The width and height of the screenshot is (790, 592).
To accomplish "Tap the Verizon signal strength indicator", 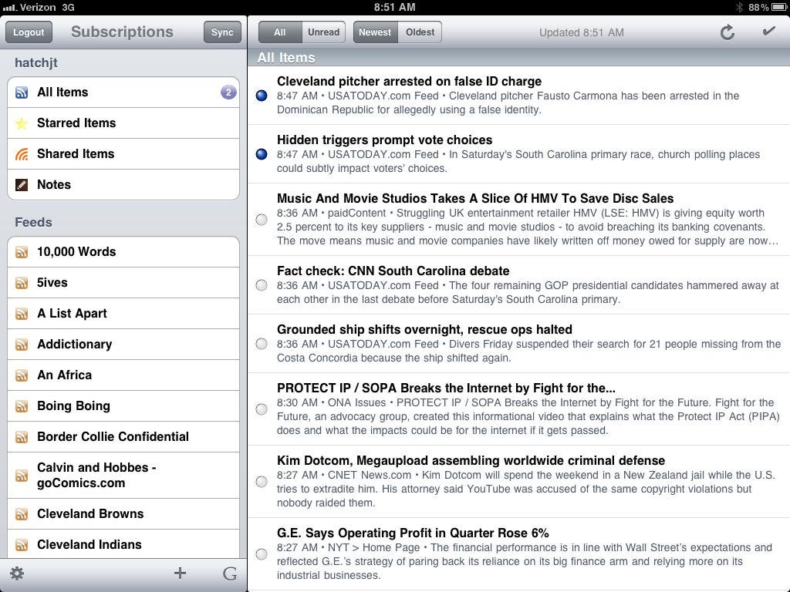I will 9,8.
